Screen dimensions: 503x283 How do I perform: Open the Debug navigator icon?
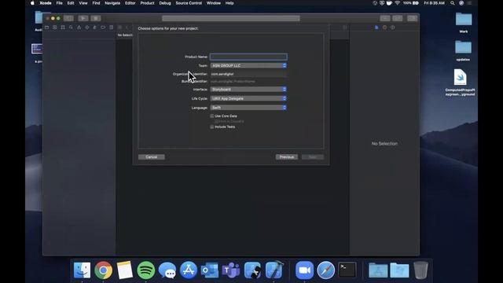(95, 28)
